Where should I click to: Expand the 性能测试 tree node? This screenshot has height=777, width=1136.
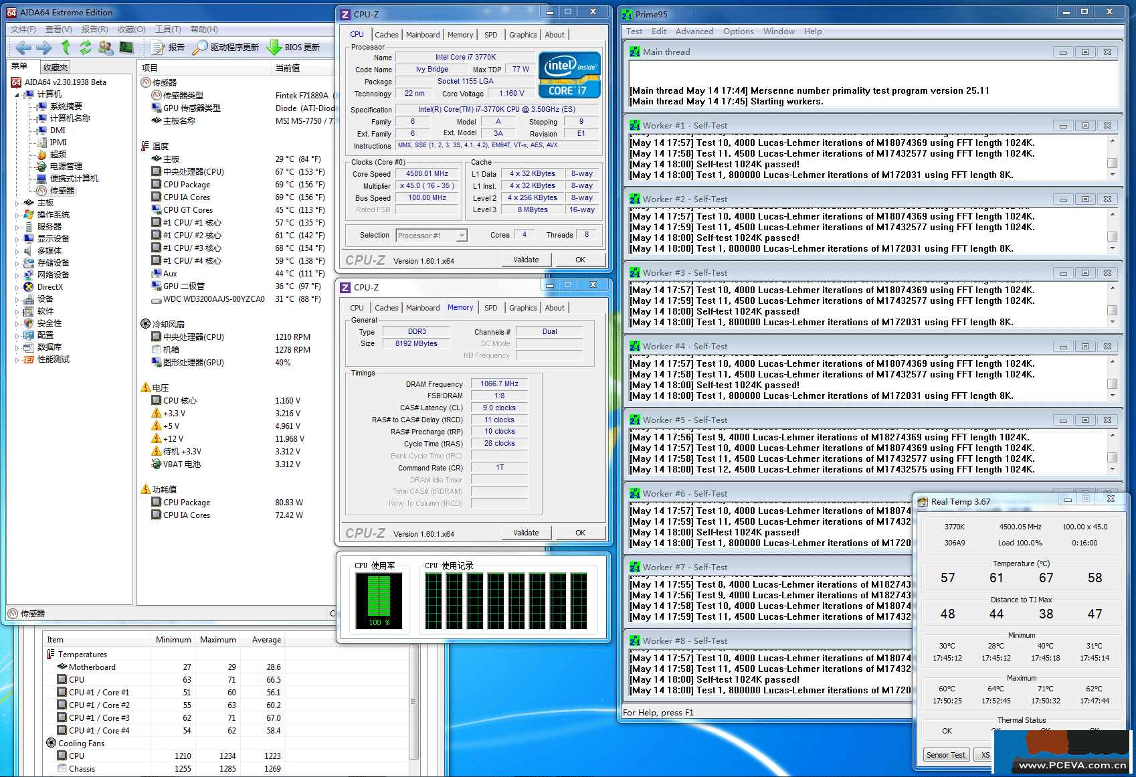click(x=17, y=359)
